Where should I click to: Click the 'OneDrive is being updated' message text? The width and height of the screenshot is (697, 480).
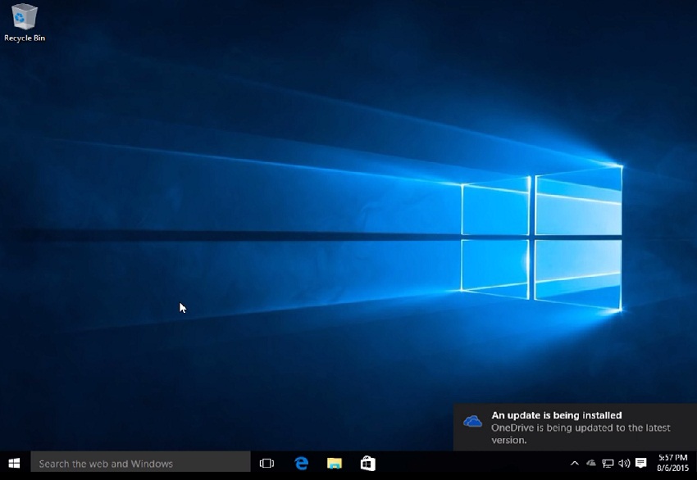point(581,434)
